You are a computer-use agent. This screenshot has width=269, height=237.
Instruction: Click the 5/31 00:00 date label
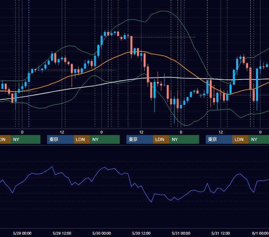pyautogui.click(x=181, y=233)
